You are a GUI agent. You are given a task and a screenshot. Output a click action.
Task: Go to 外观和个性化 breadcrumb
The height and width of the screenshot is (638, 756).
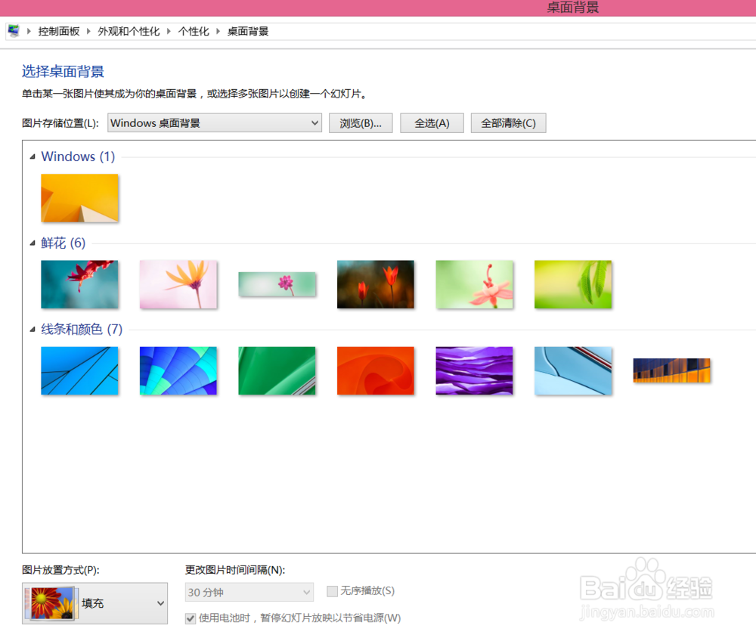coord(129,31)
